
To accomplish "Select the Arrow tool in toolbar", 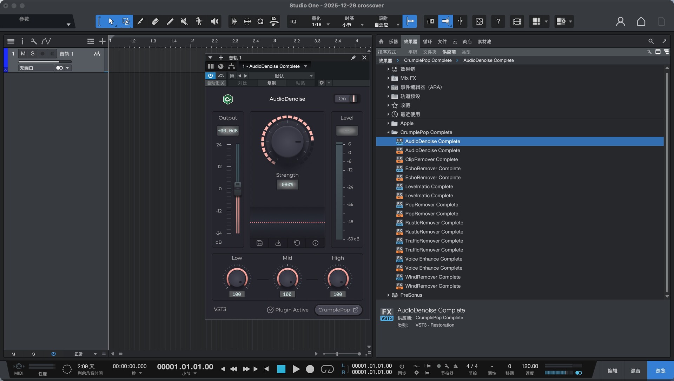I will click(111, 21).
